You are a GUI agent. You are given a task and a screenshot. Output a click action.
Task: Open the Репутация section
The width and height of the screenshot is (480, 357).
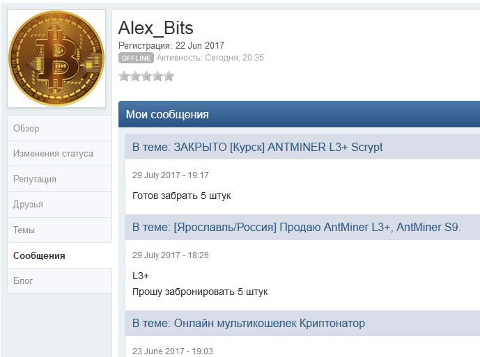coord(35,179)
